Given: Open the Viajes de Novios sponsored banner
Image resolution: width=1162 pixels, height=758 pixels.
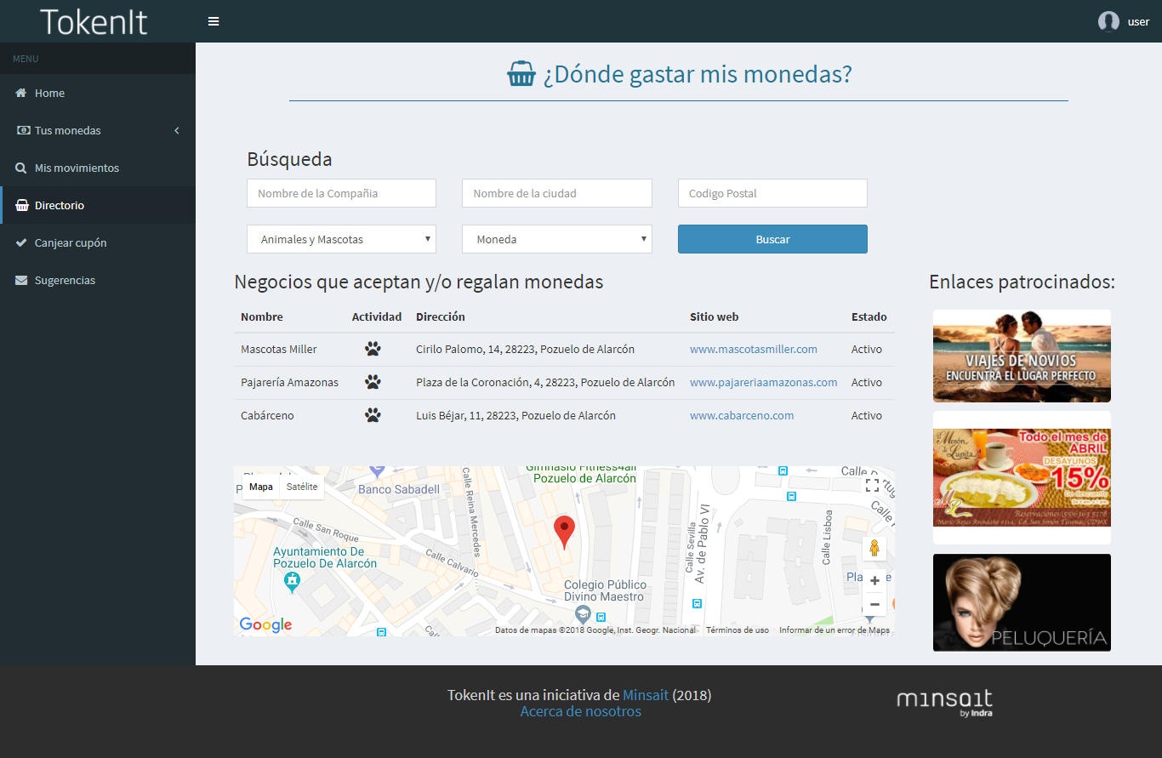Looking at the screenshot, I should click(x=1022, y=356).
